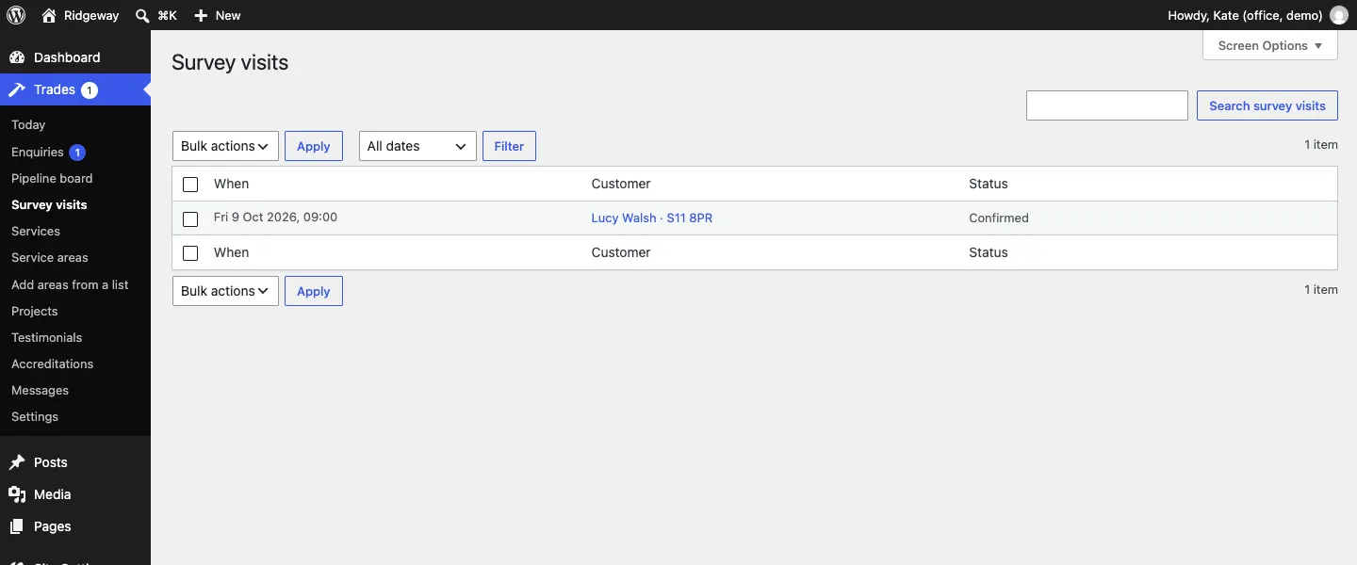The height and width of the screenshot is (565, 1357).
Task: Click the Media icon in the sidebar
Action: (17, 494)
